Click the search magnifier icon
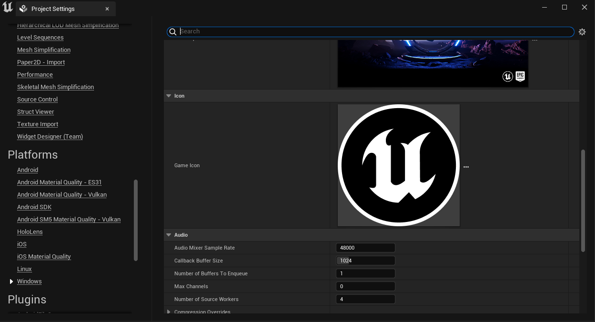The image size is (595, 322). pos(173,32)
